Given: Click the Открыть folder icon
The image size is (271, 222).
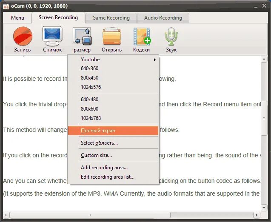Looking at the screenshot, I should coord(111,36).
